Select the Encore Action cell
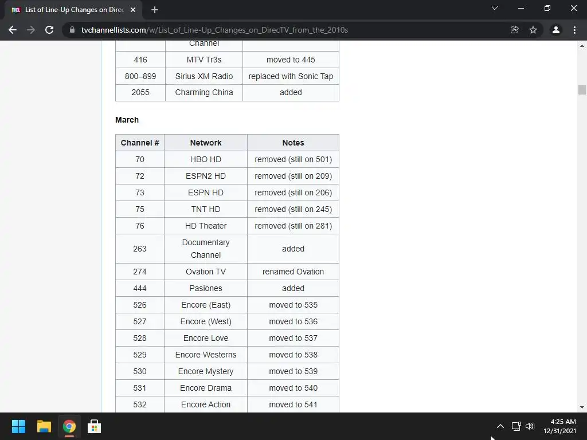This screenshot has width=587, height=440. pos(206,404)
